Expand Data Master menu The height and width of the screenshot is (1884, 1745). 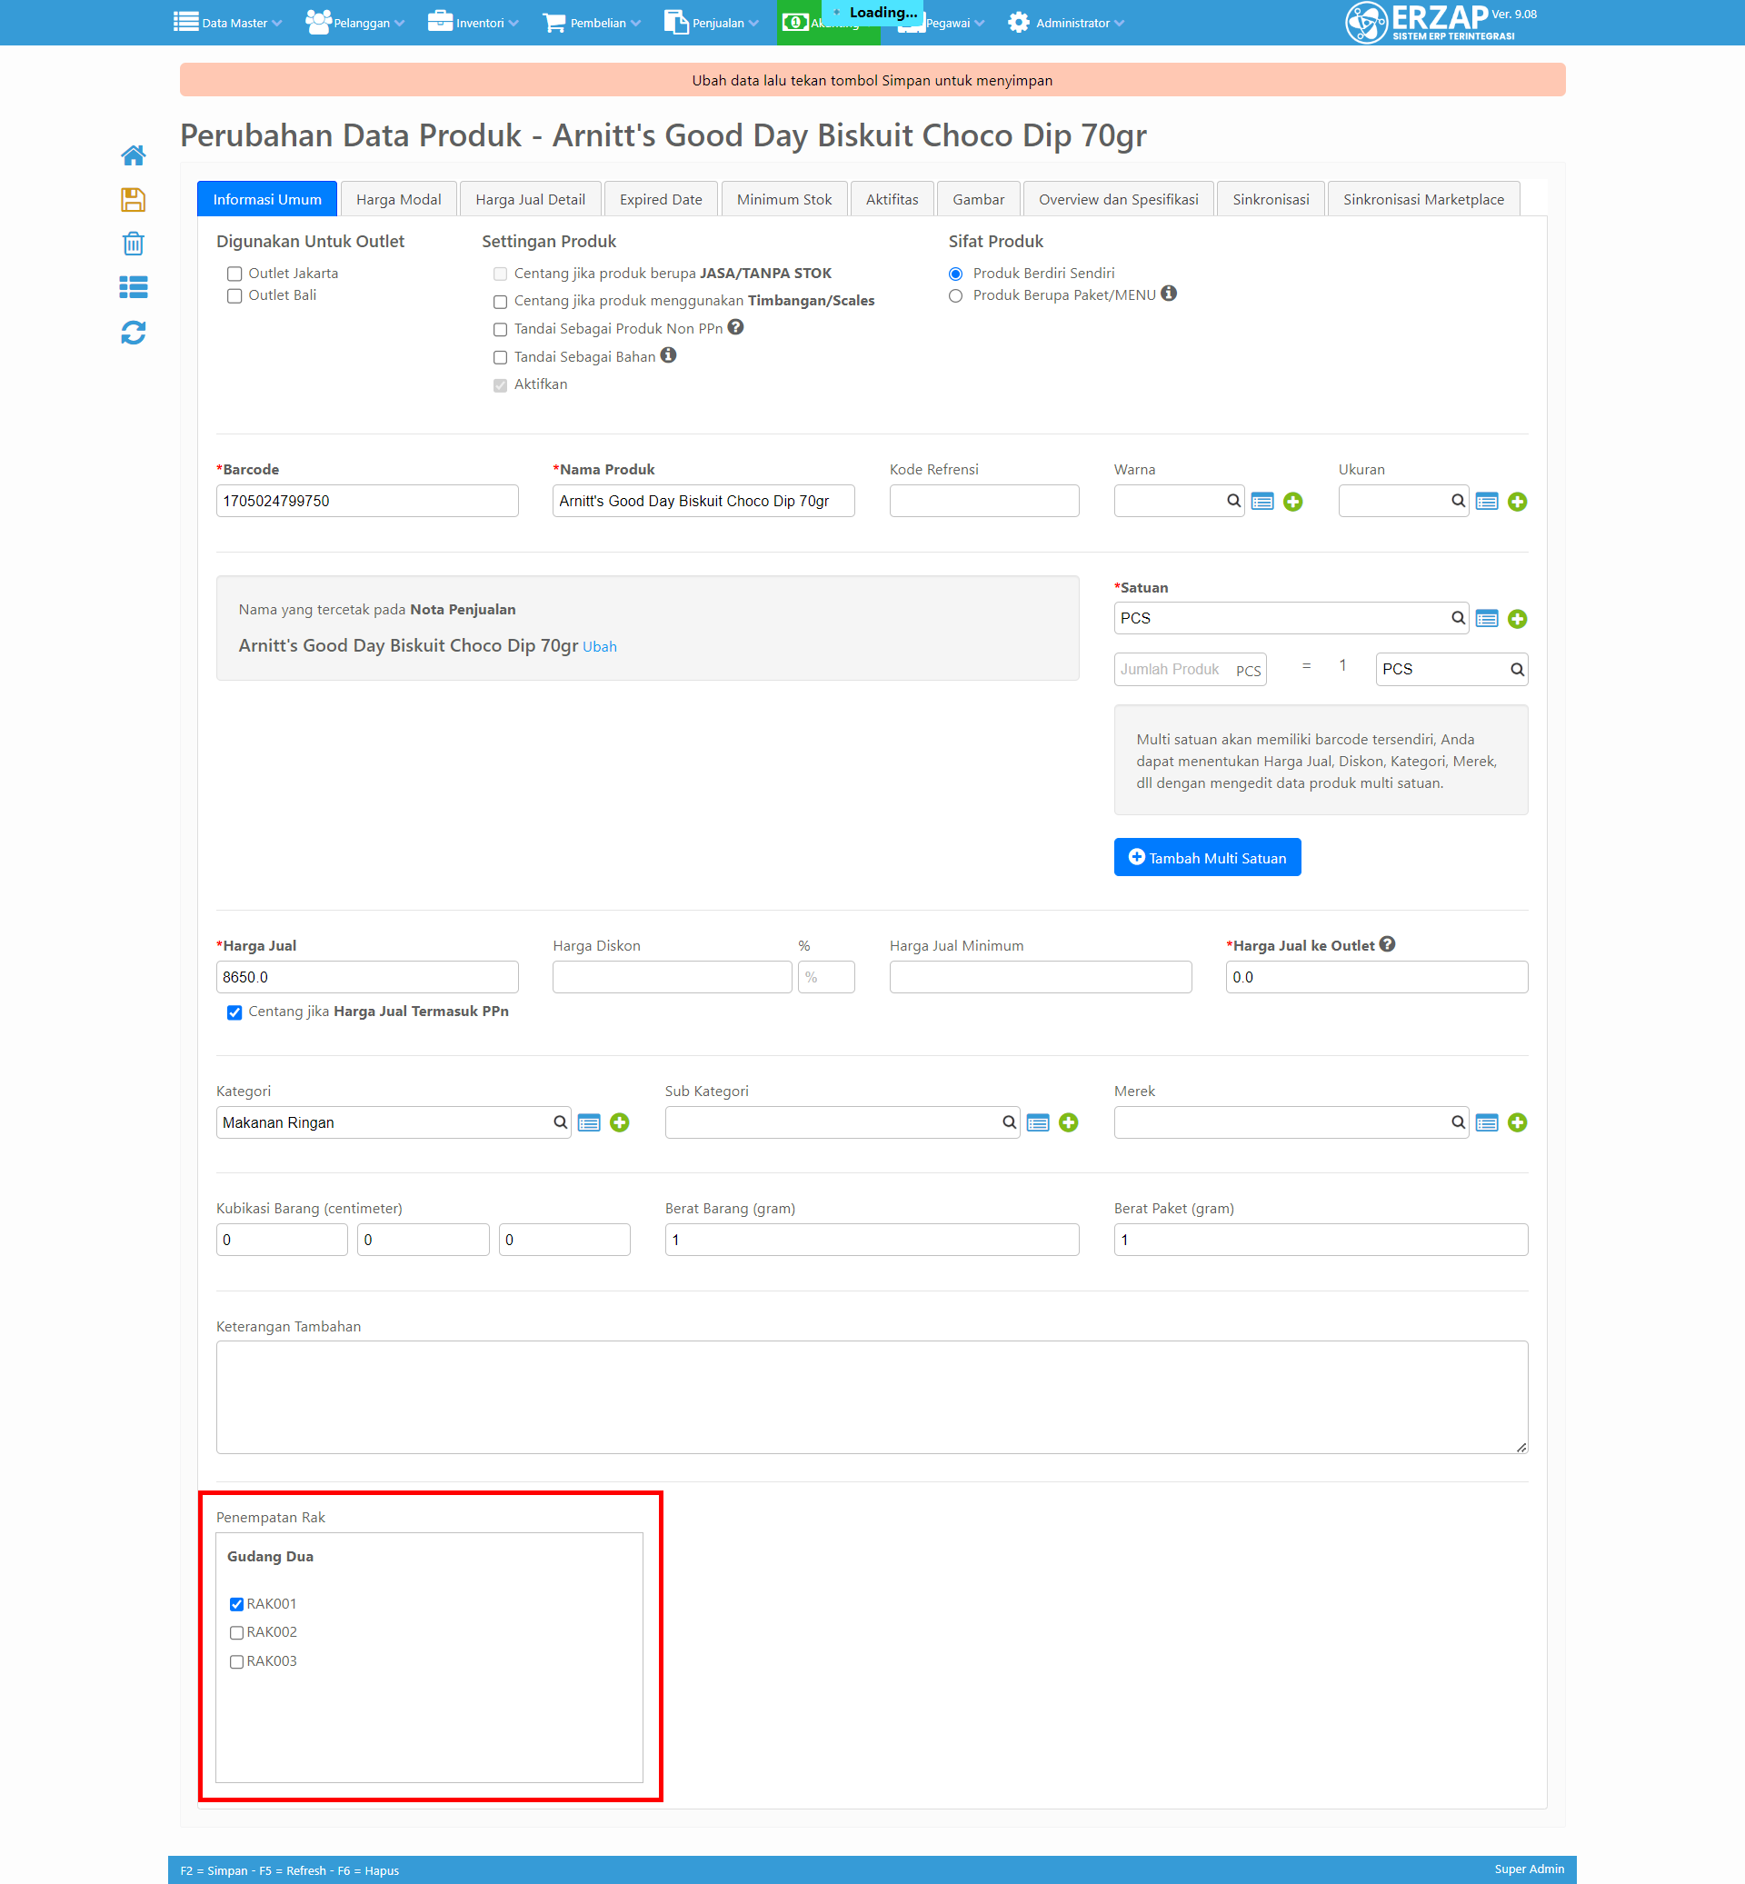click(x=227, y=23)
